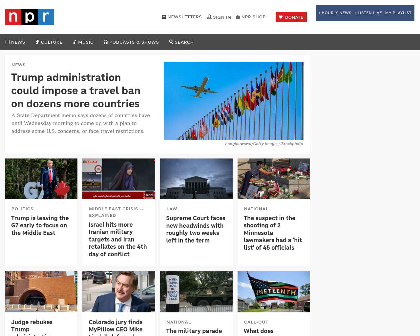This screenshot has width=420, height=336.
Task: Click the NPR logo
Action: pos(30,17)
